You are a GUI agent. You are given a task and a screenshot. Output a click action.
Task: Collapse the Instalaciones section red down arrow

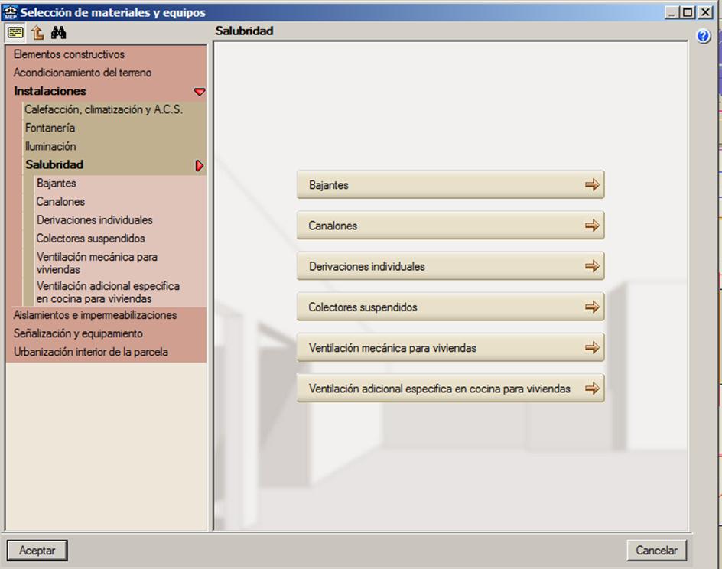pos(200,92)
